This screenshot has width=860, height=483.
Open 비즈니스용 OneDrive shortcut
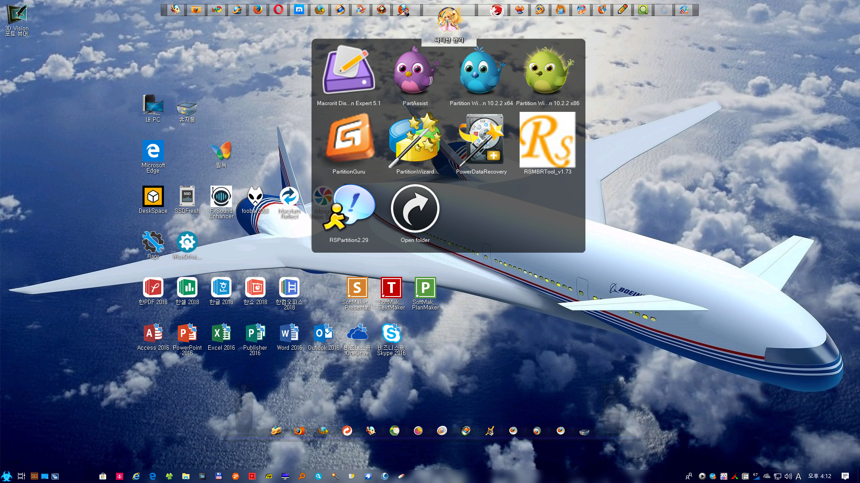coord(357,339)
